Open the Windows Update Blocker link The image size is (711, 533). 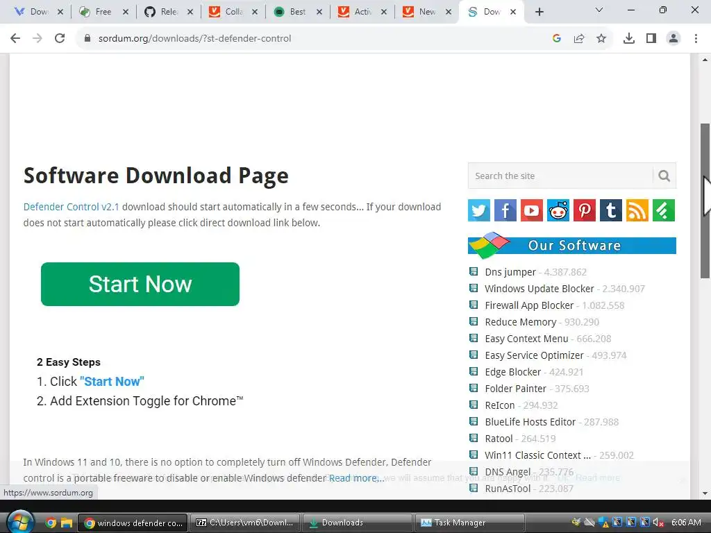click(x=539, y=289)
